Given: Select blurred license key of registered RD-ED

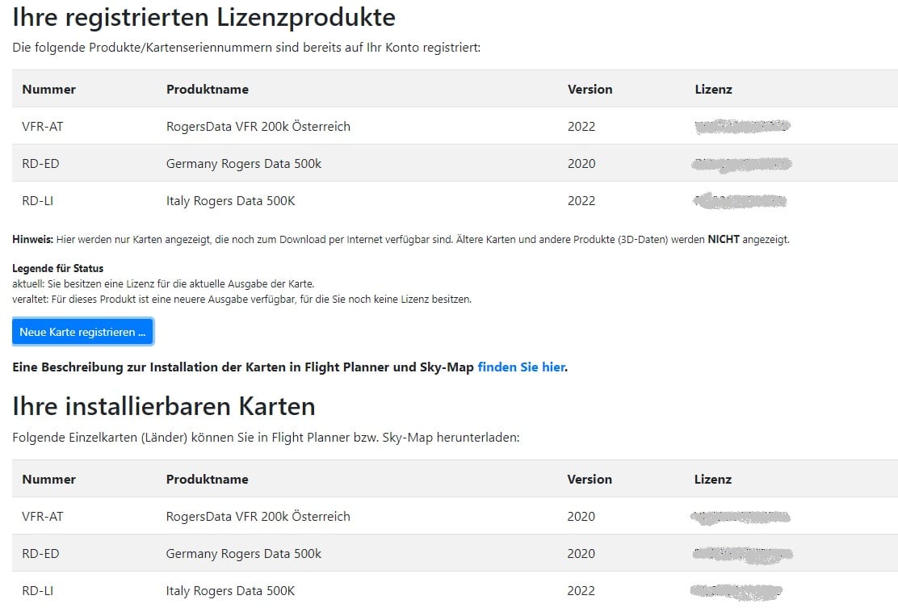Looking at the screenshot, I should click(742, 164).
